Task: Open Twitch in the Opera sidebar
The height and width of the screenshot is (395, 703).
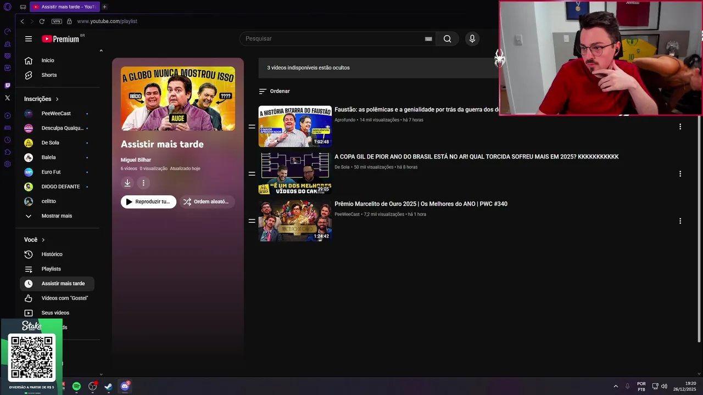Action: 7,86
